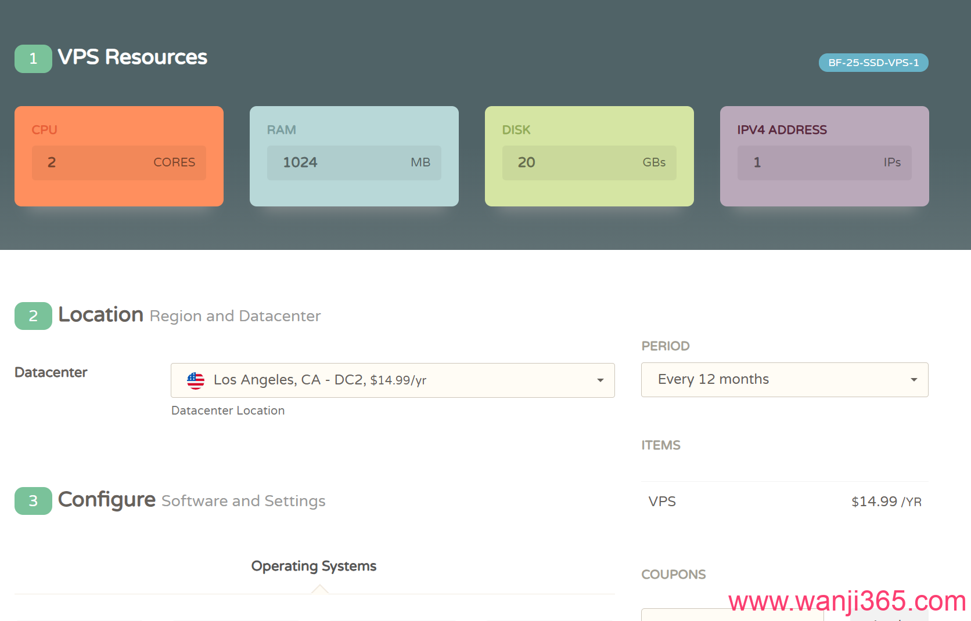Click the VPS Resources heading
The image size is (971, 621).
132,57
